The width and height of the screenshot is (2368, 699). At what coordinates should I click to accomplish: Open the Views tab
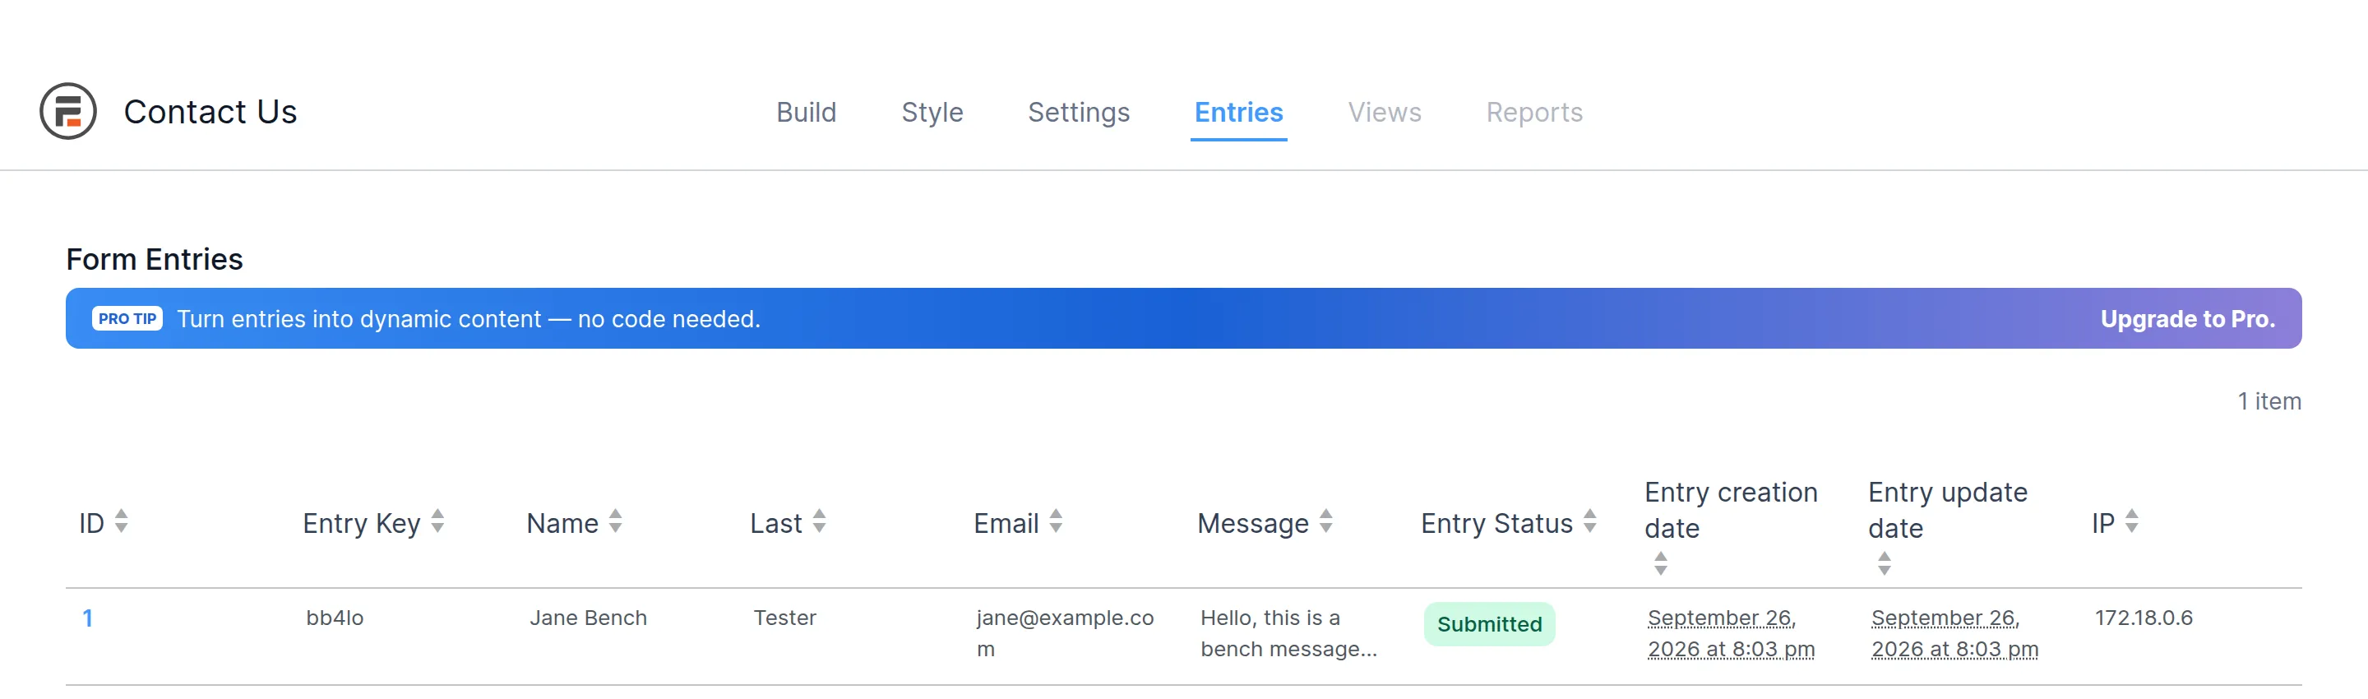coord(1385,112)
